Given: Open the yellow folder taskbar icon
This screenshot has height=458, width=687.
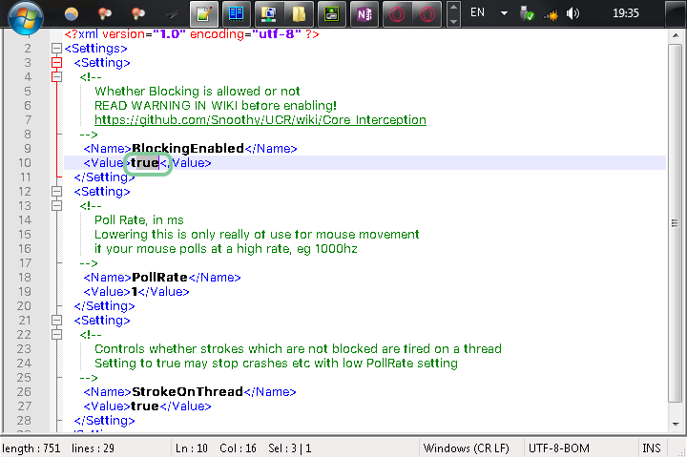Looking at the screenshot, I should pyautogui.click(x=299, y=14).
